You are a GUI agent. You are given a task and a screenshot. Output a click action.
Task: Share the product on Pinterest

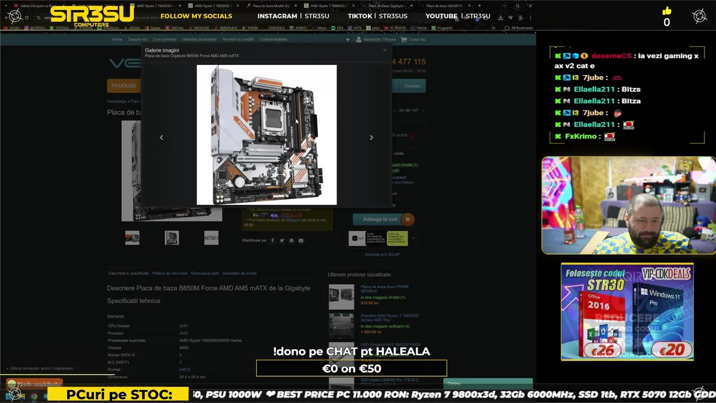[291, 241]
